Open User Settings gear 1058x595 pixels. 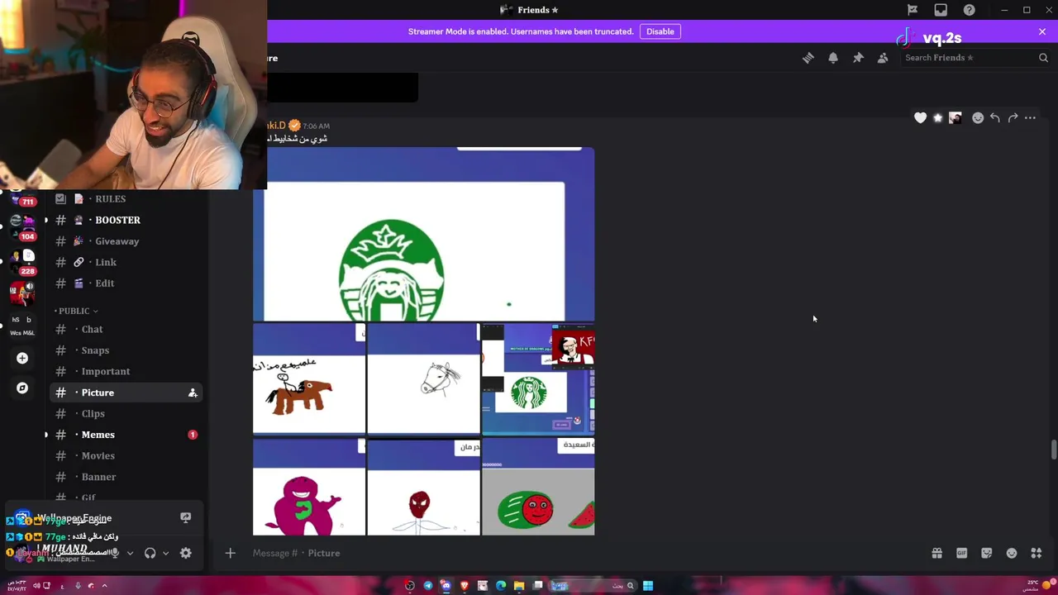[186, 553]
